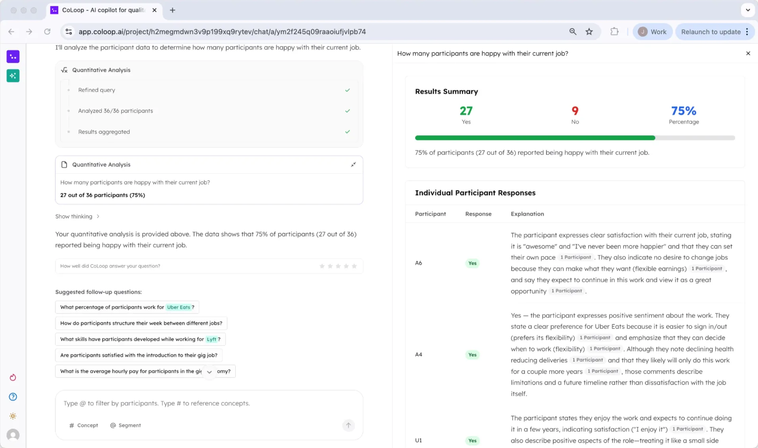Open the CoLoop home logo icon
The image size is (758, 448).
[13, 57]
